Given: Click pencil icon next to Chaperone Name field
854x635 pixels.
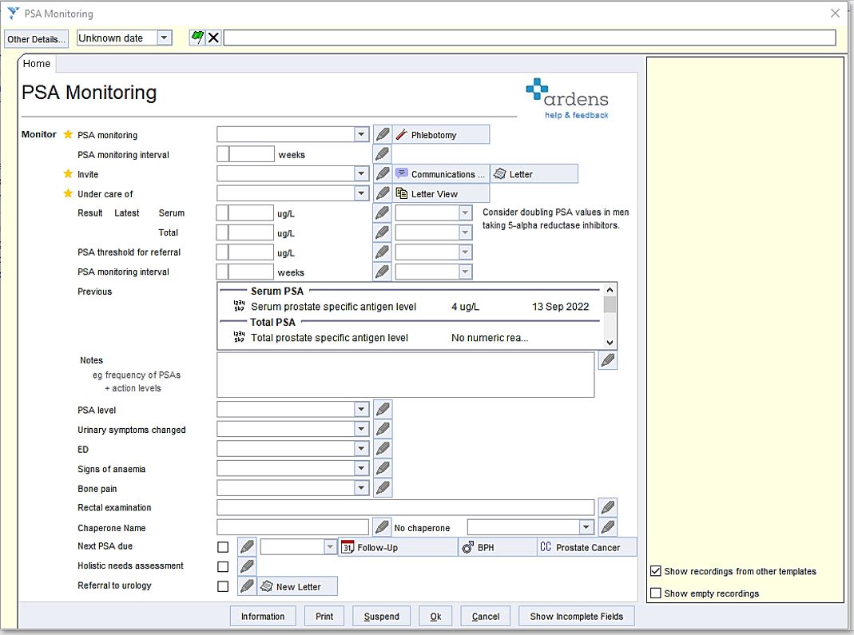Looking at the screenshot, I should point(382,527).
